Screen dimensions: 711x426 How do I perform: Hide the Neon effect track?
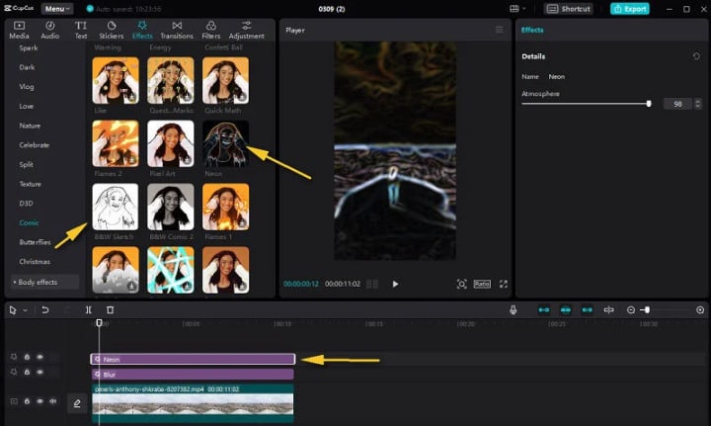[x=39, y=357]
